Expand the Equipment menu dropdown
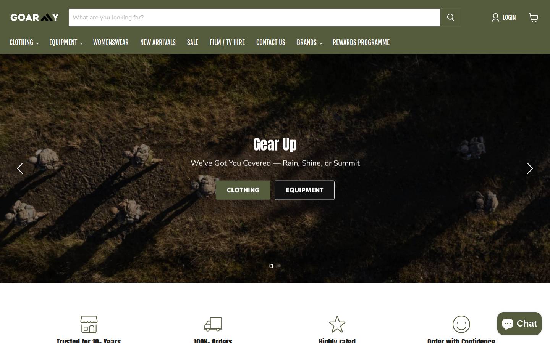 tap(66, 42)
